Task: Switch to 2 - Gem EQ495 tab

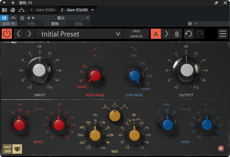Action: [75, 10]
